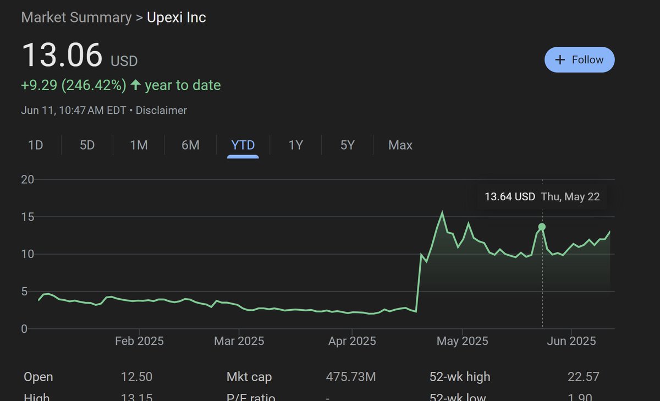Click the plus icon in Follow button
This screenshot has width=660, height=401.
pyautogui.click(x=560, y=60)
